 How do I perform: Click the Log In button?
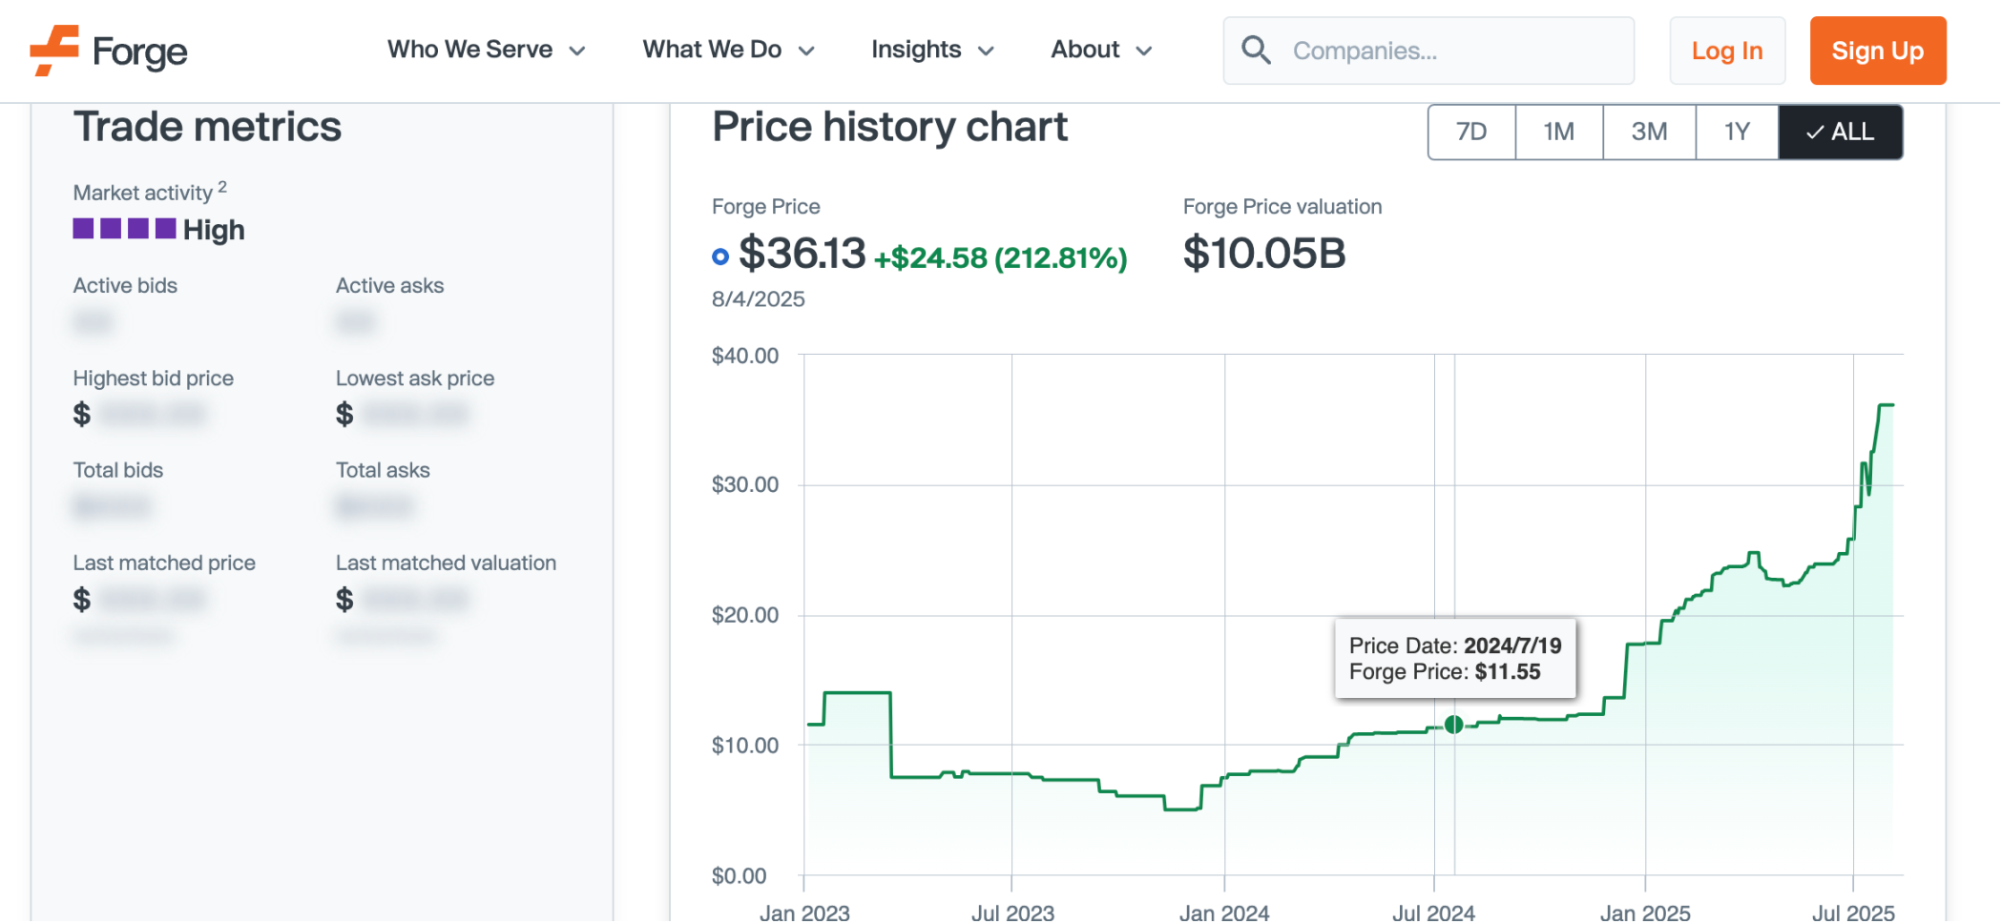tap(1727, 51)
